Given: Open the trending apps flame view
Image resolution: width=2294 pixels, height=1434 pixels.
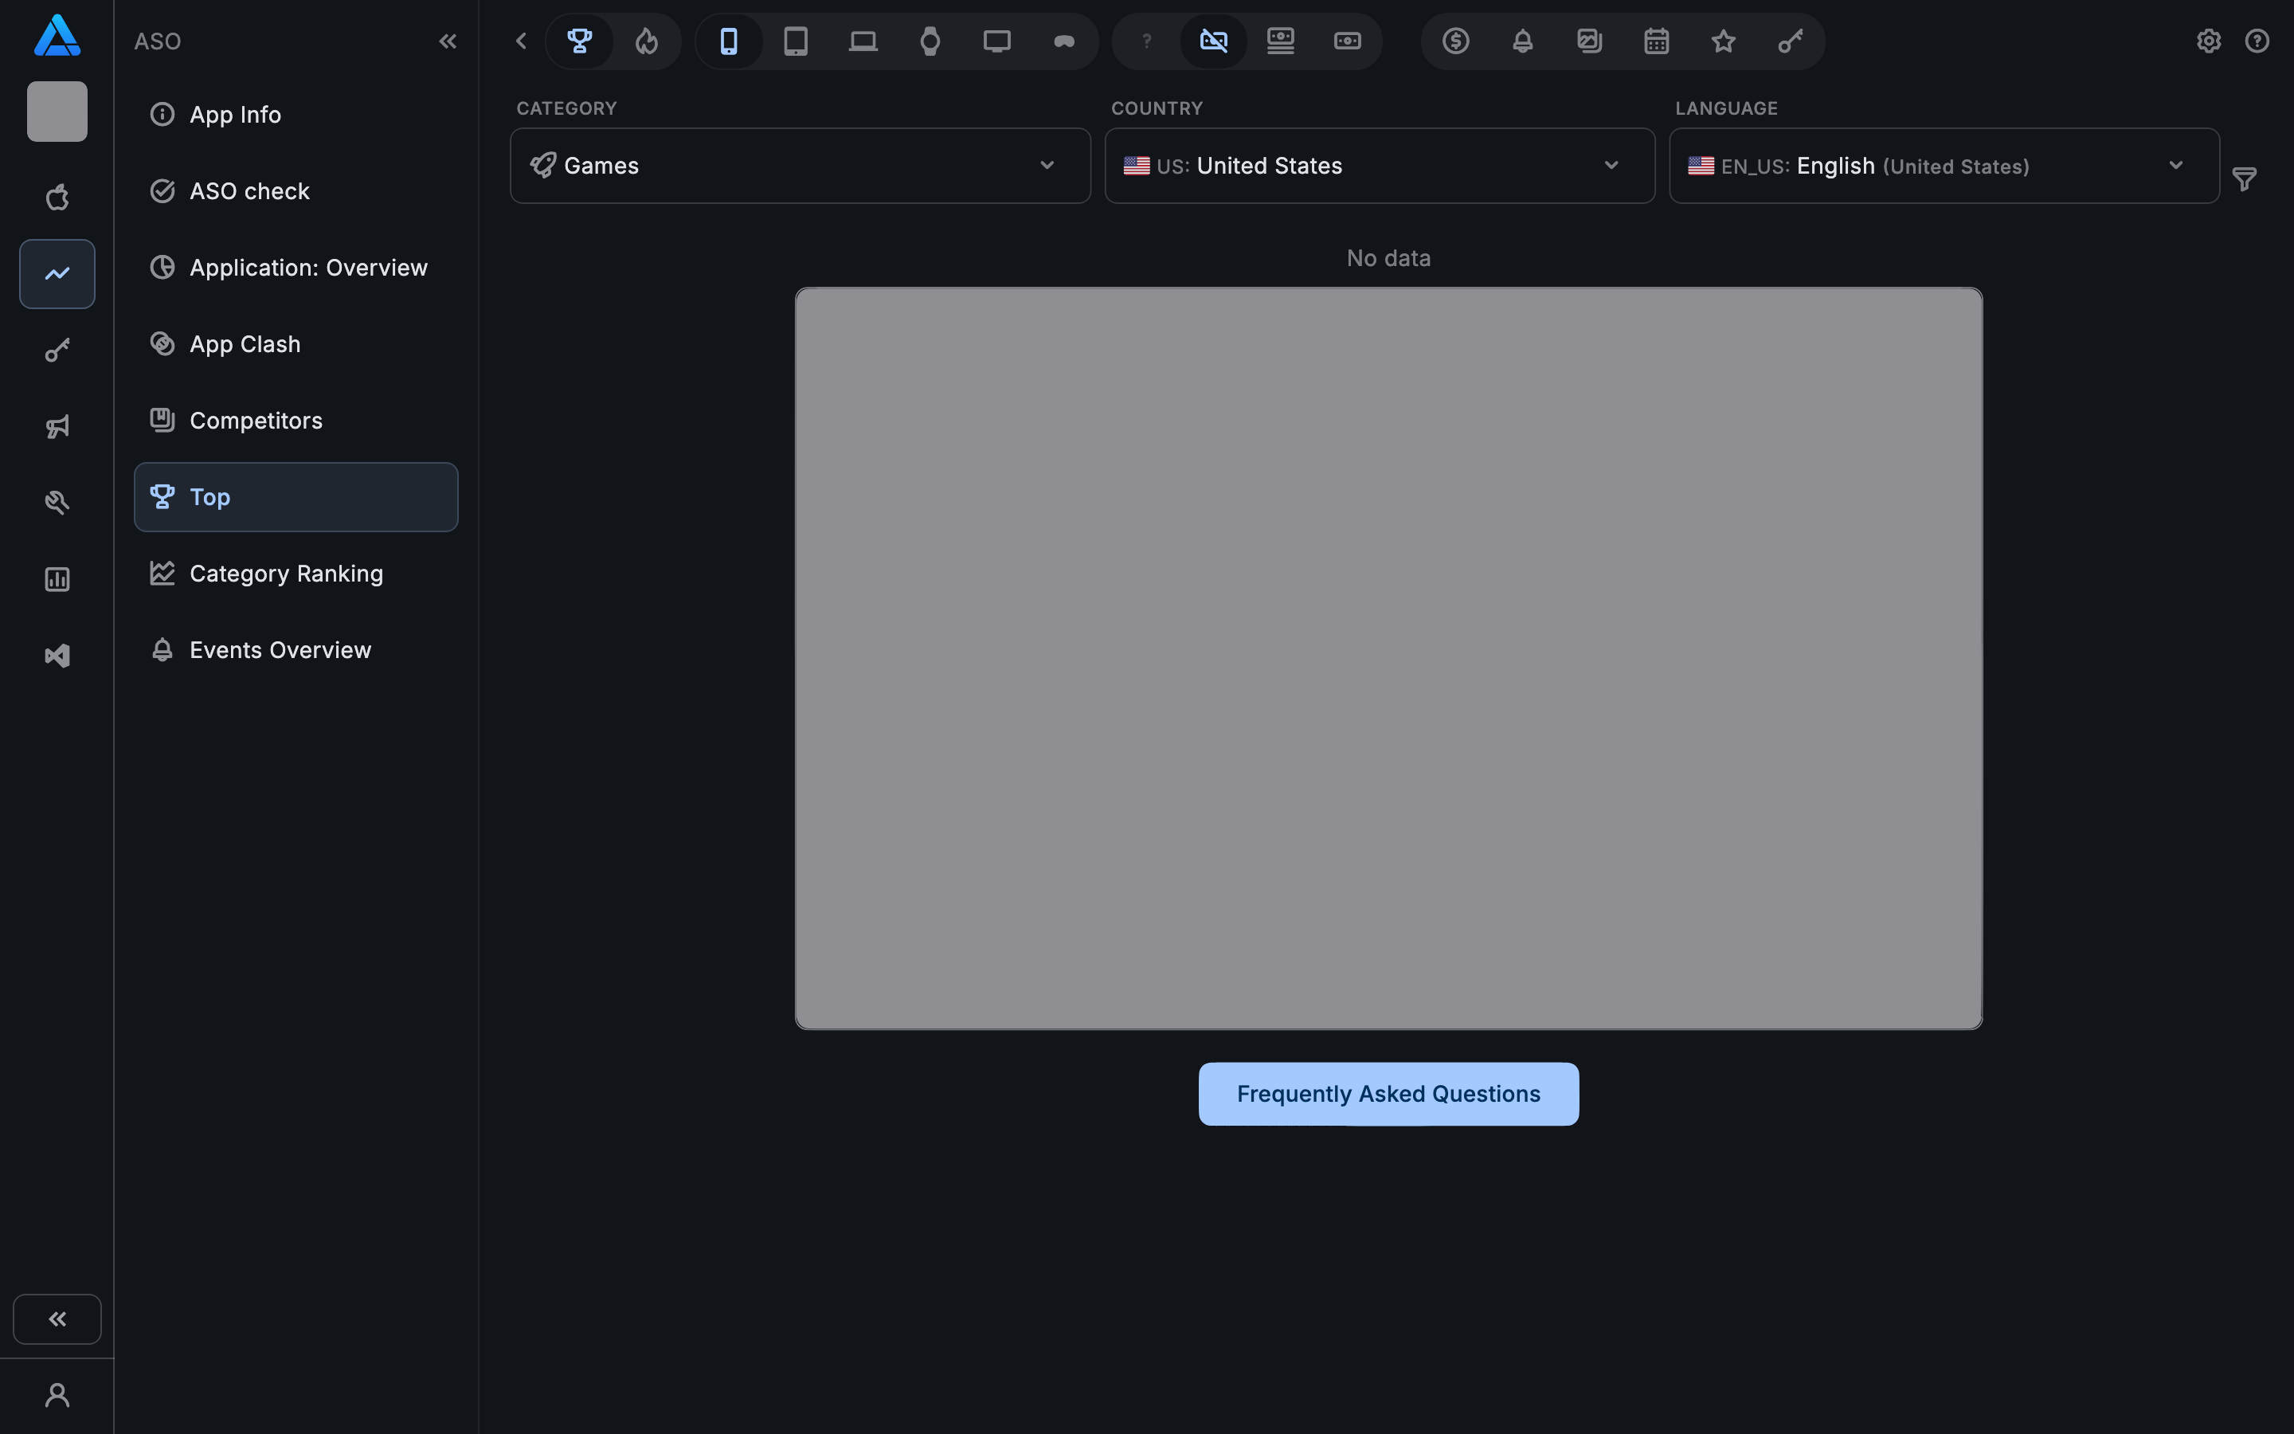Looking at the screenshot, I should click(648, 41).
